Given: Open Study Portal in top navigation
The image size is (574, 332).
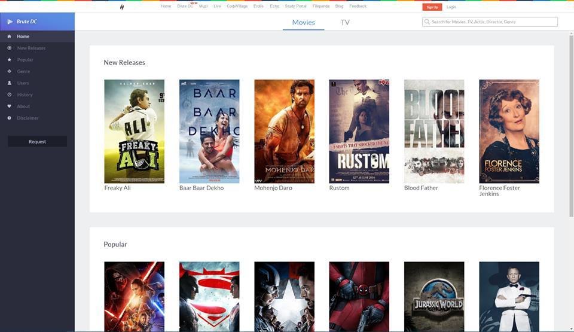Looking at the screenshot, I should coord(296,6).
